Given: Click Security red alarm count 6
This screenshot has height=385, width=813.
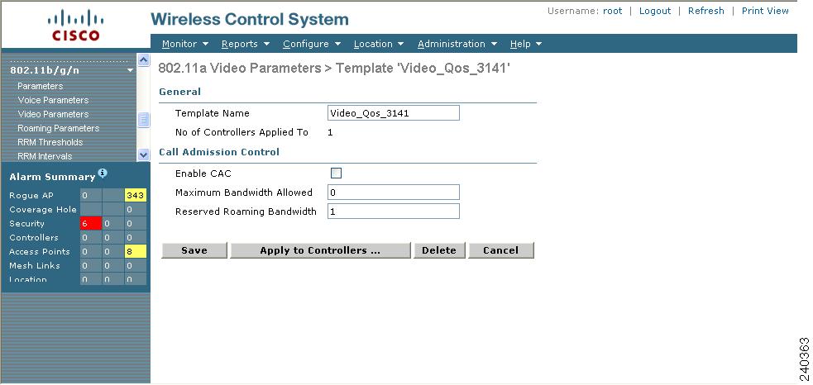Looking at the screenshot, I should click(x=91, y=223).
